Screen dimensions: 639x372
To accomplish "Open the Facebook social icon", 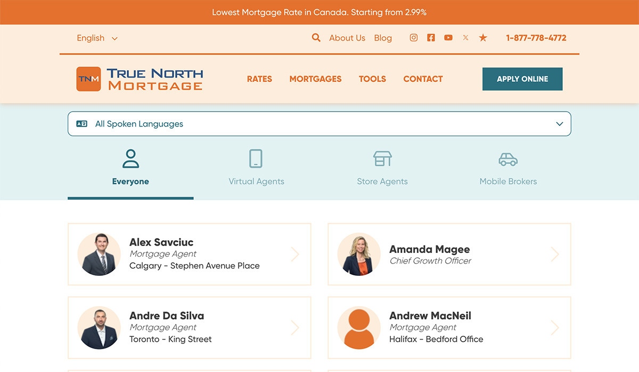I will click(x=431, y=38).
